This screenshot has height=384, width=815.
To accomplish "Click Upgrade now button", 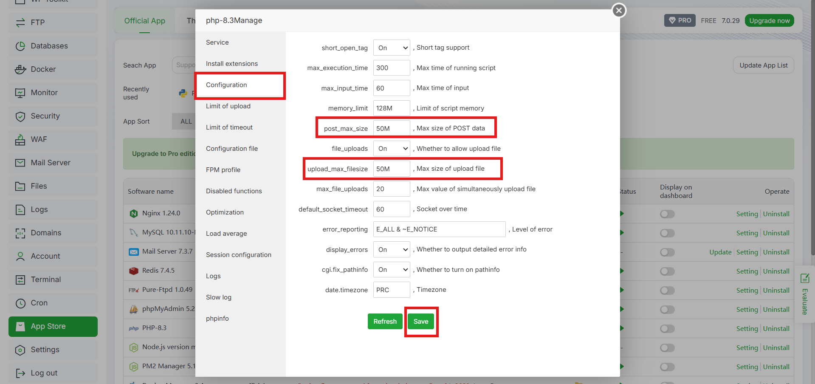I will coord(769,20).
